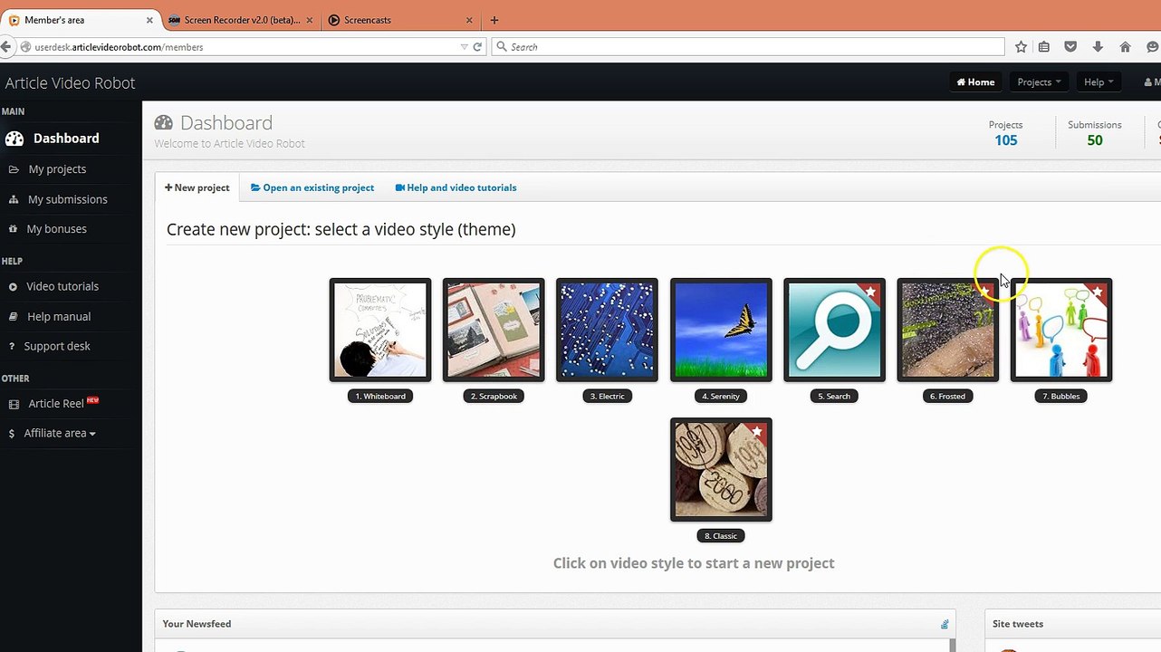Select the New project tab
Image resolution: width=1161 pixels, height=652 pixels.
click(x=197, y=187)
